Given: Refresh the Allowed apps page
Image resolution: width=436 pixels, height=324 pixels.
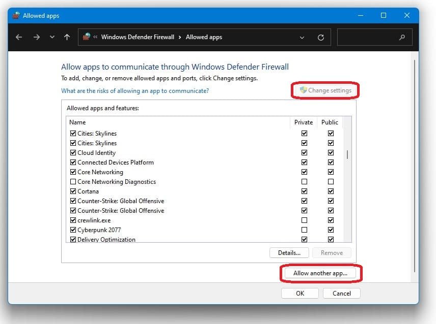Looking at the screenshot, I should tap(320, 38).
